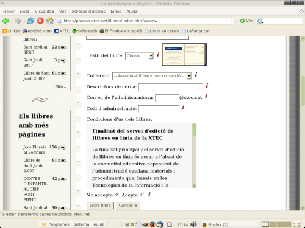Viewport: 305px width, 228px height.
Task: Open Jocs Florals al Benviure book
Action: (x=34, y=150)
